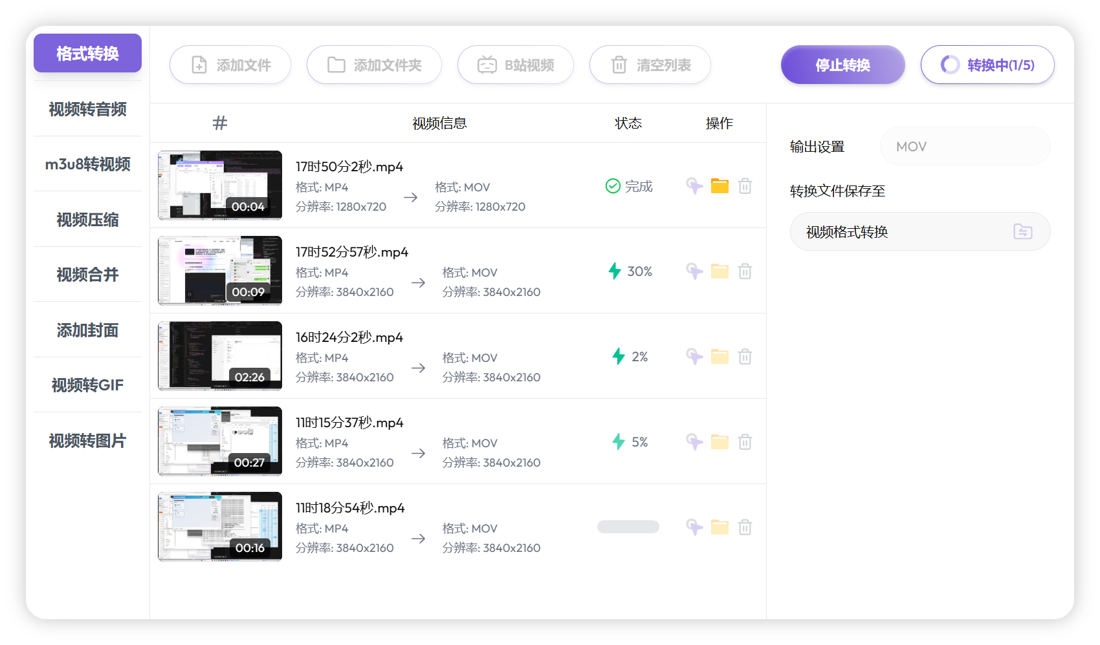Click the purple locate arrow for 17时52分57秒.mp4
The width and height of the screenshot is (1100, 645).
694,271
